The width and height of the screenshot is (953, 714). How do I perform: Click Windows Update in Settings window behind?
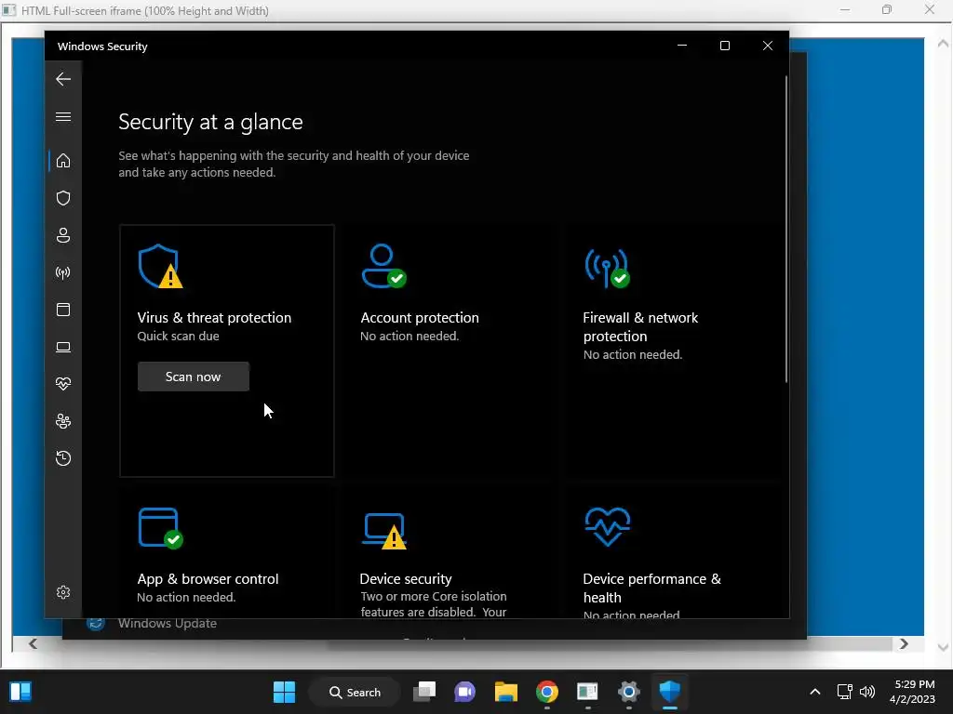[x=168, y=624]
